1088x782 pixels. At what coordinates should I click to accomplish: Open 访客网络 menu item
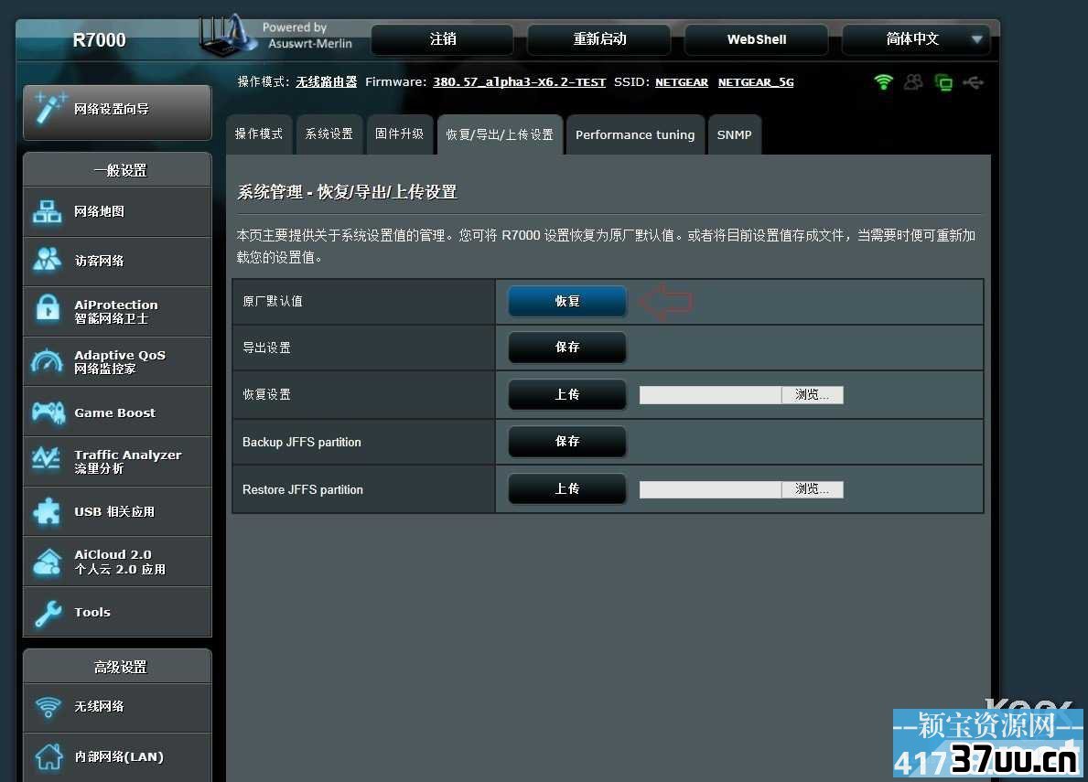(x=117, y=261)
